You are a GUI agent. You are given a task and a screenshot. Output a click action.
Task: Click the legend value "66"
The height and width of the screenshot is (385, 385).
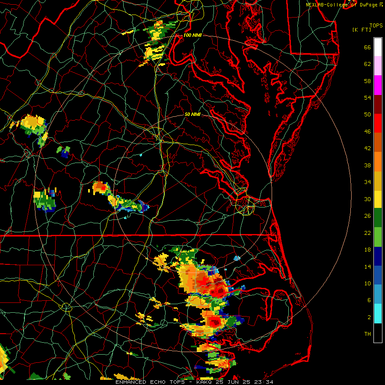pyautogui.click(x=367, y=47)
